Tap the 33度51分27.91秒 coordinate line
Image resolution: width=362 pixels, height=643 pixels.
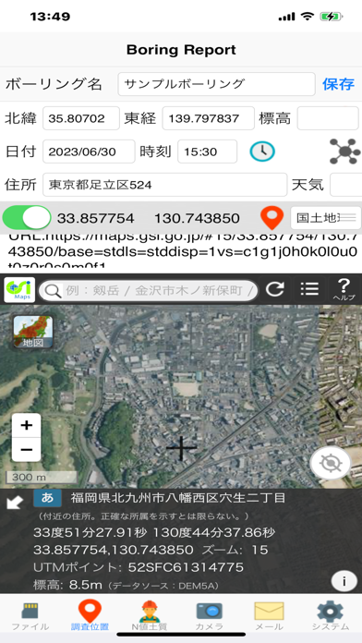point(154,533)
